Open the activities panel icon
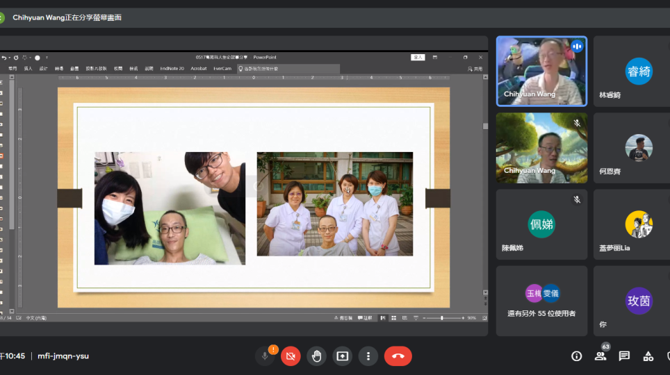 (x=648, y=356)
